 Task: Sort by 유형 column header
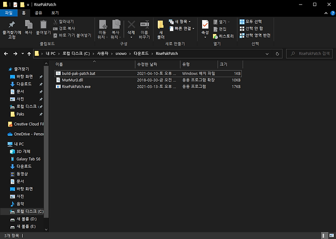199,64
